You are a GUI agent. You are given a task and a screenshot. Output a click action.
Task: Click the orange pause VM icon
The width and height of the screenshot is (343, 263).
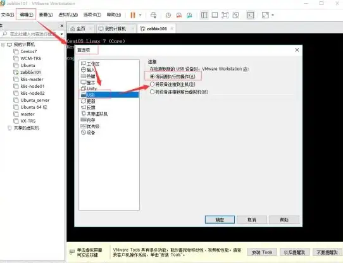point(133,15)
